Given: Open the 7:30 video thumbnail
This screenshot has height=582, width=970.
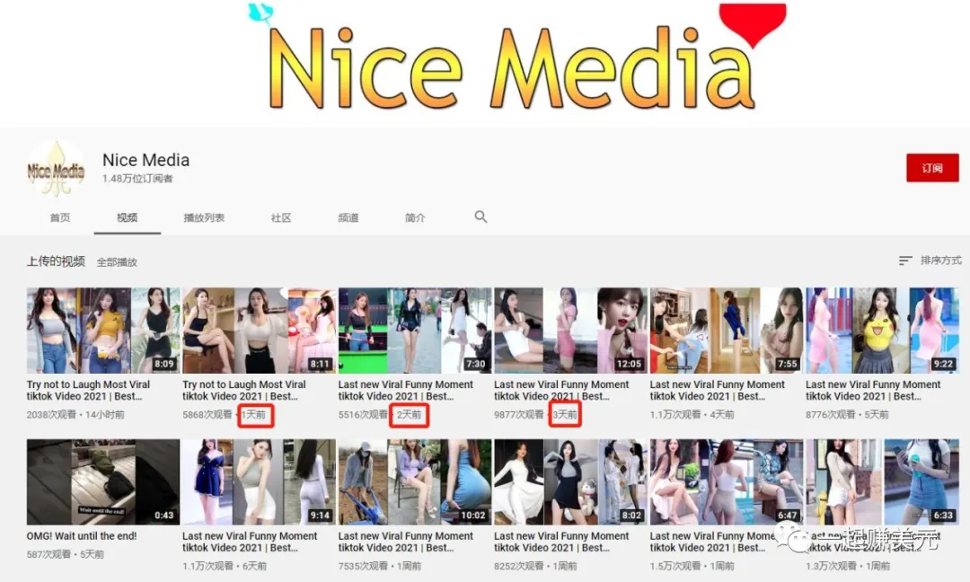Looking at the screenshot, I should click(415, 331).
